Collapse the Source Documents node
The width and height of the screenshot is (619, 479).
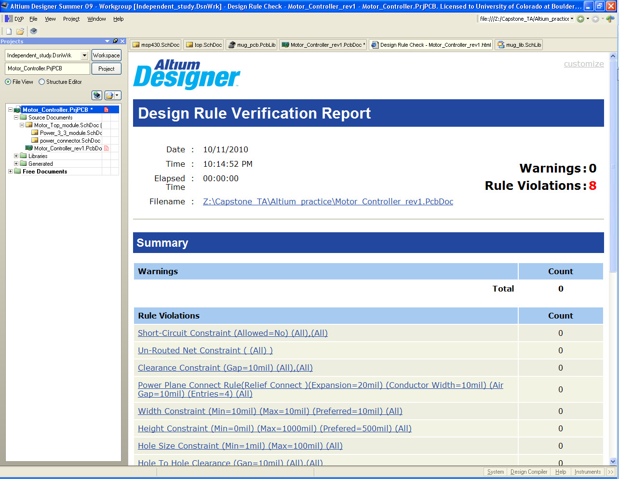coord(16,118)
